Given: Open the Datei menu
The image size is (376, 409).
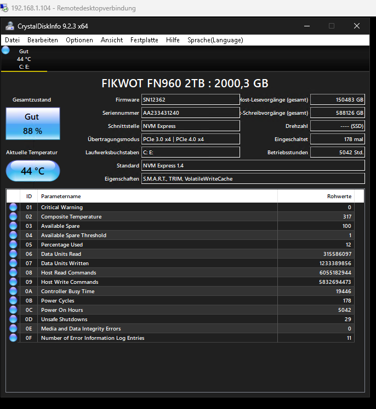Looking at the screenshot, I should pos(12,40).
